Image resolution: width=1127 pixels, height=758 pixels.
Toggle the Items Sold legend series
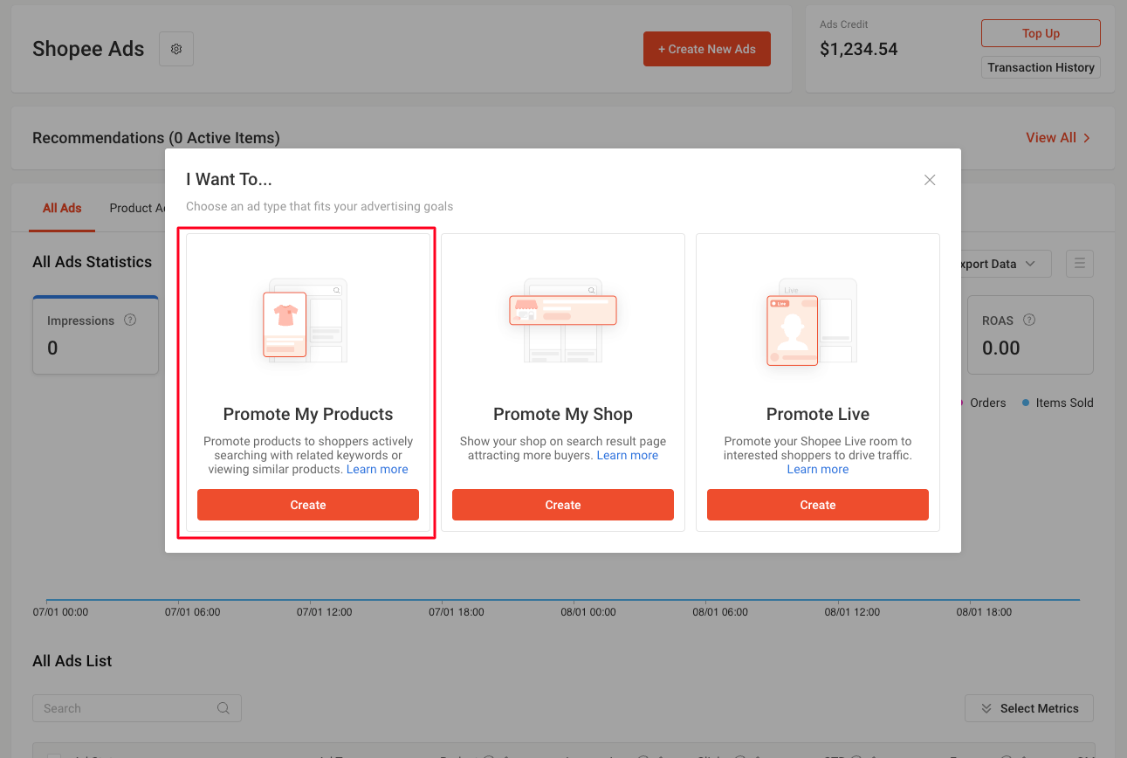tap(1058, 403)
